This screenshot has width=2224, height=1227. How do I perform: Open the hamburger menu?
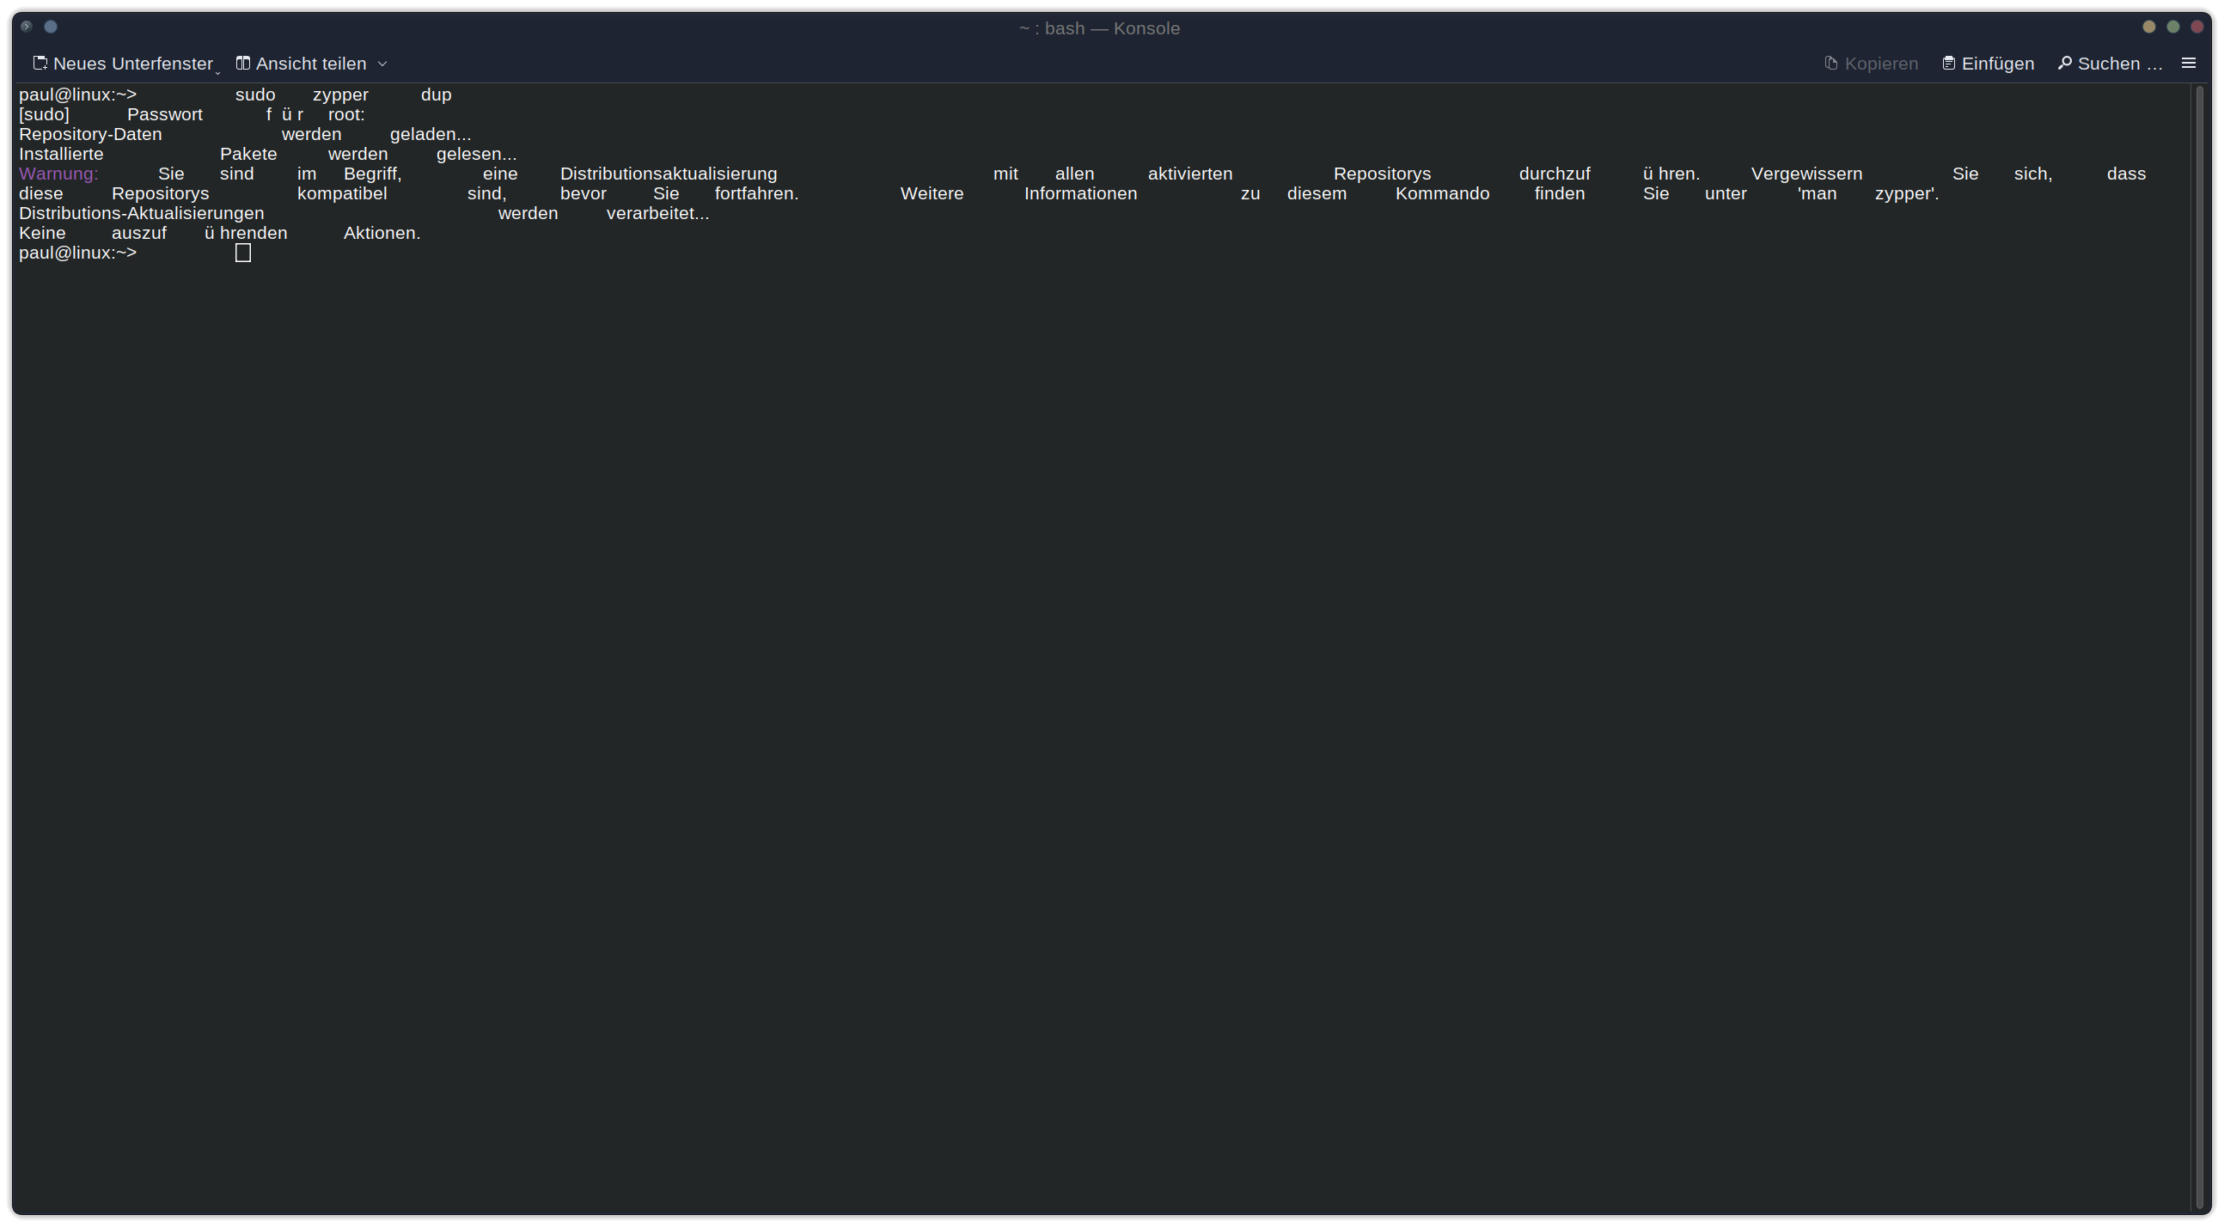tap(2189, 63)
